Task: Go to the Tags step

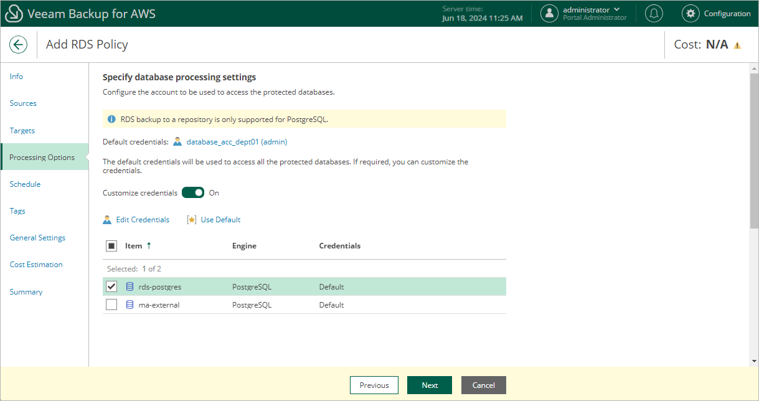Action: click(17, 211)
